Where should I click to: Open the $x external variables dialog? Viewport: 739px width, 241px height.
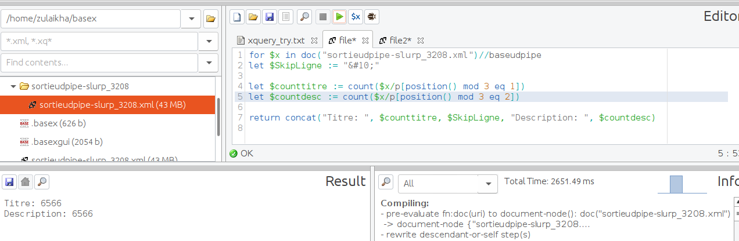click(355, 17)
